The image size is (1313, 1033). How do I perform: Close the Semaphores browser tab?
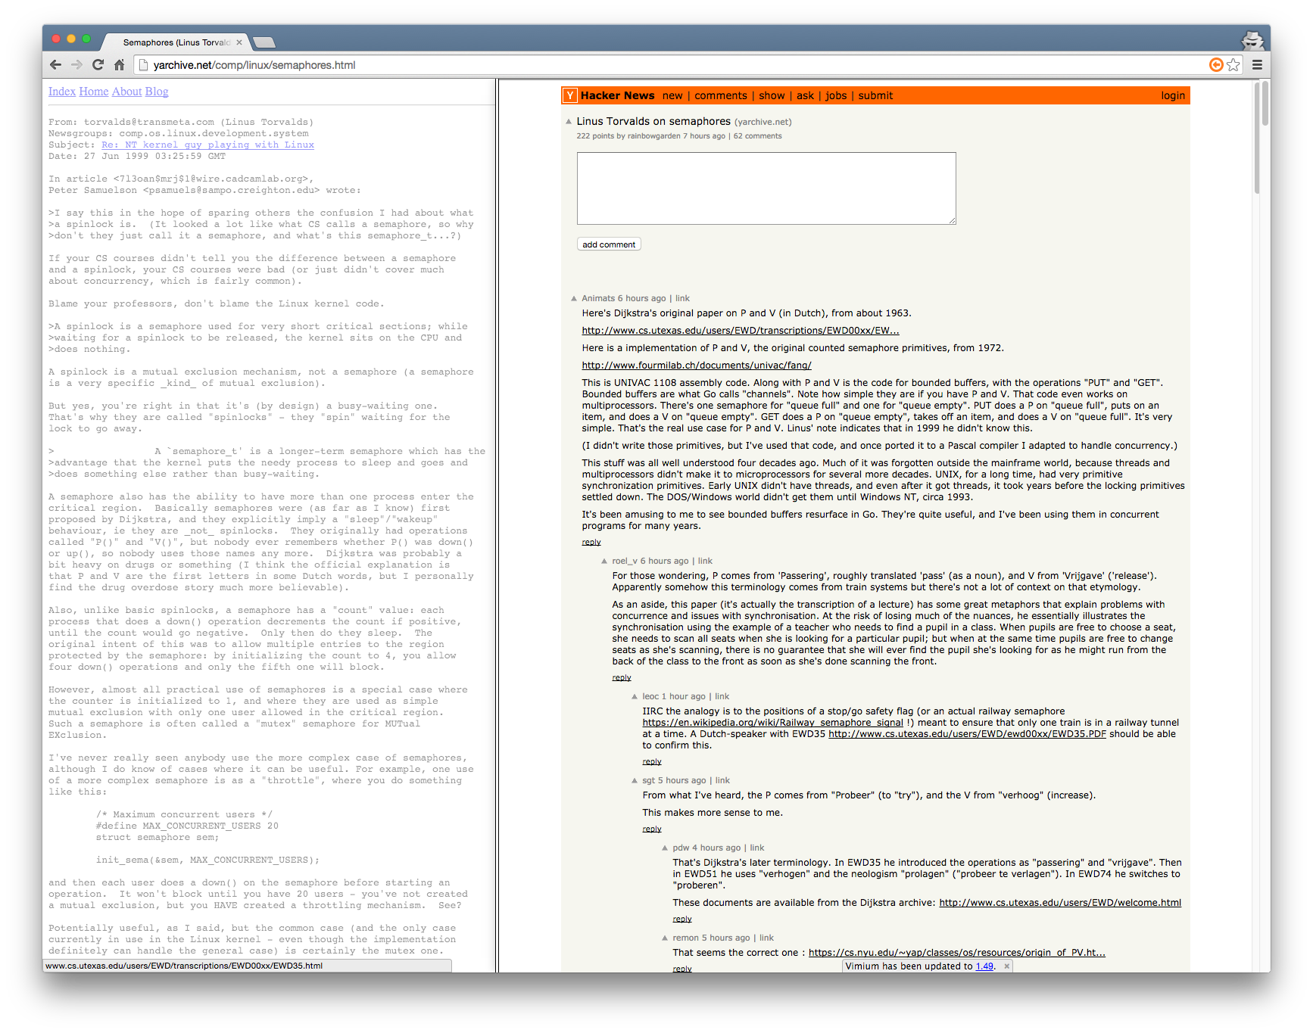(239, 42)
